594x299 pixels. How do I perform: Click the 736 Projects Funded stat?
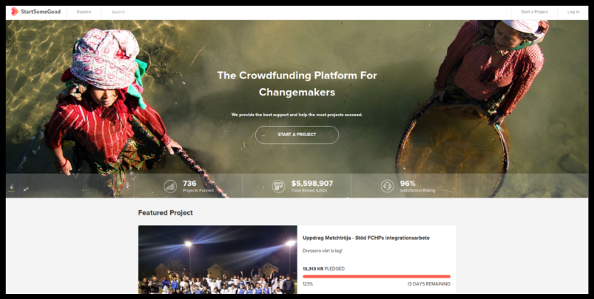pyautogui.click(x=198, y=187)
